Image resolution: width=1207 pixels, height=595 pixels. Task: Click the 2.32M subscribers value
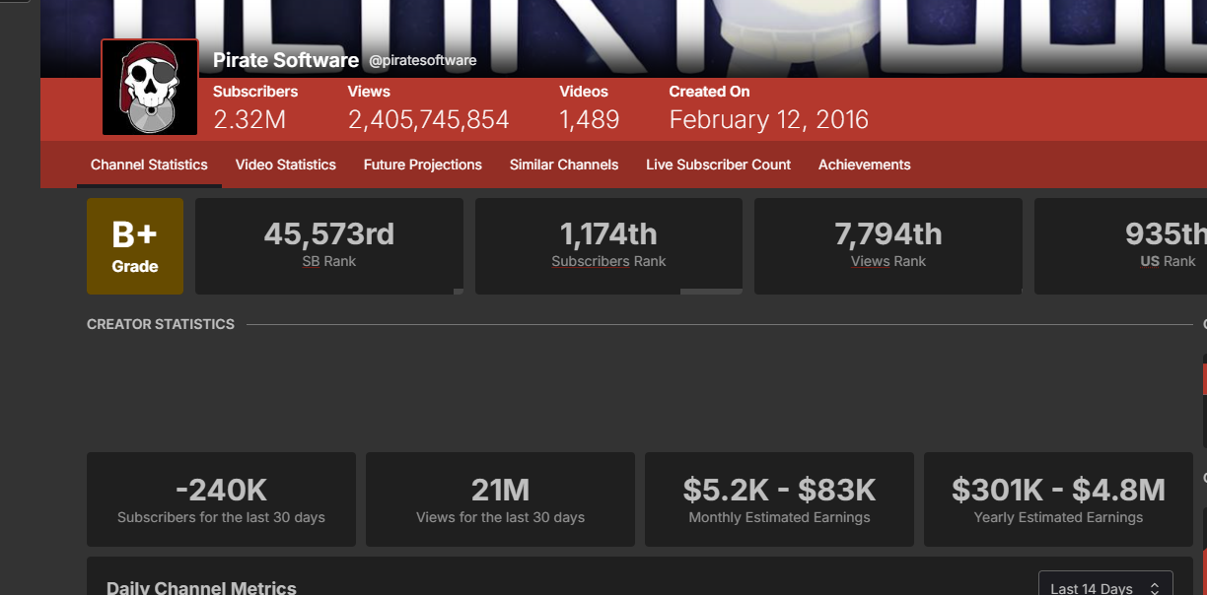pos(249,120)
